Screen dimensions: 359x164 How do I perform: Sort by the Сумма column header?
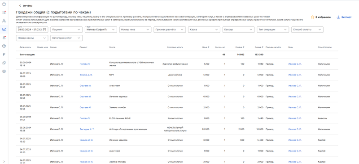click(259, 47)
